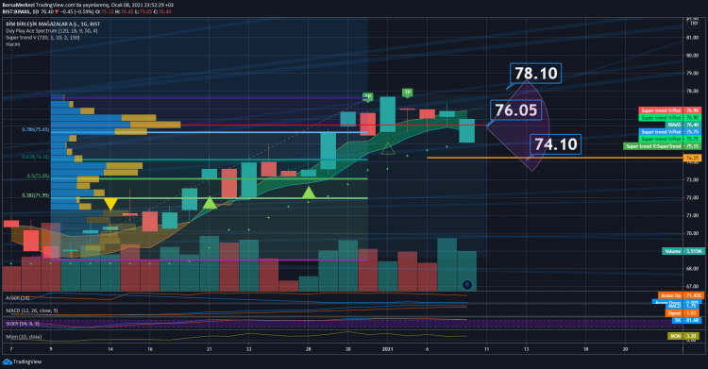Click the BorsaMerkezi publisher name
Screen dimensions: 708x369
tap(18, 5)
